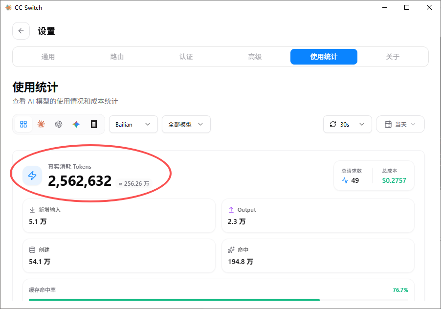Click the sparkle icon beside 命中

(x=231, y=250)
